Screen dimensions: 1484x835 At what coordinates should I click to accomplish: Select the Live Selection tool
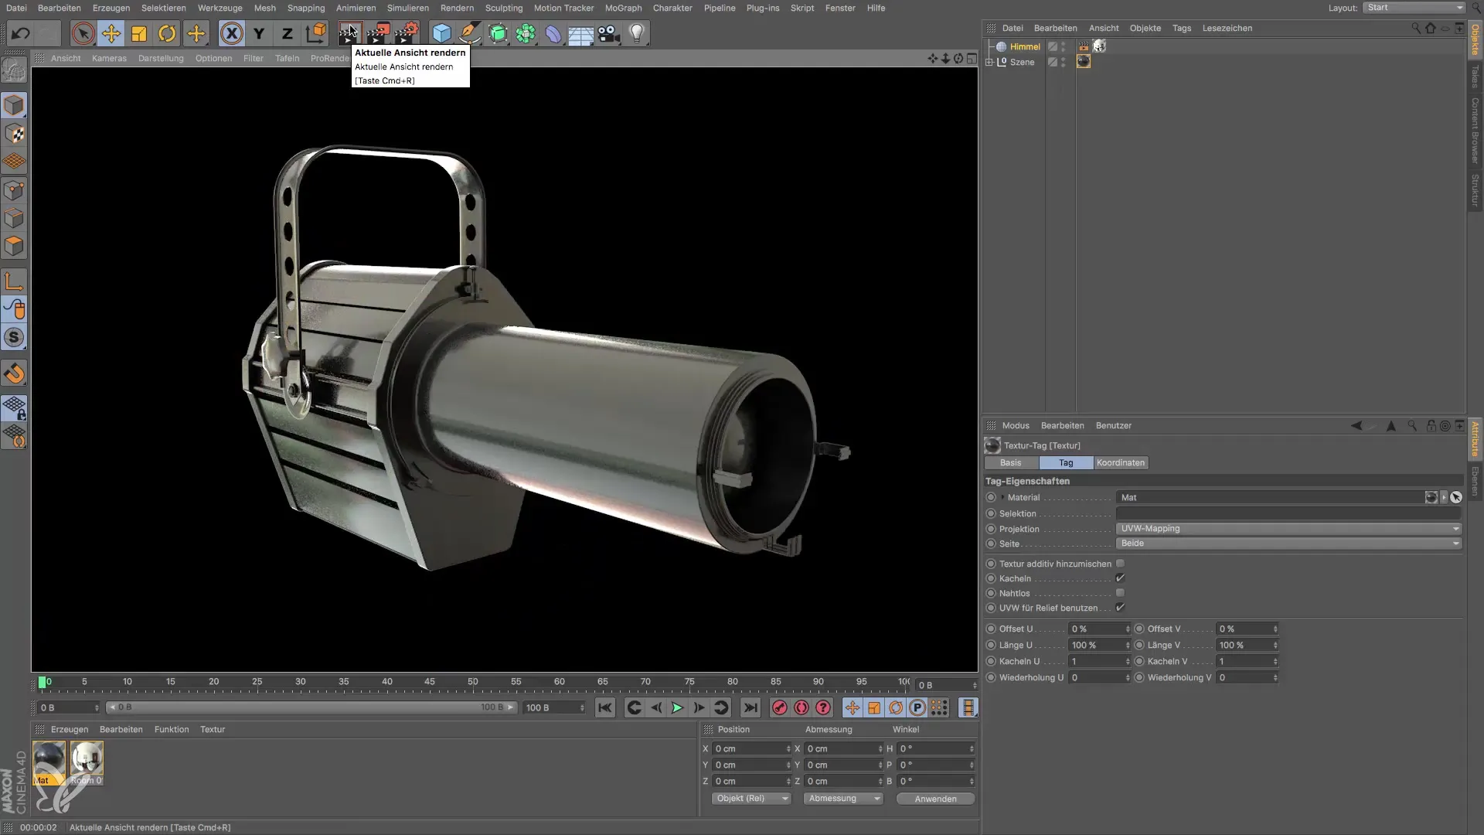[x=83, y=33]
